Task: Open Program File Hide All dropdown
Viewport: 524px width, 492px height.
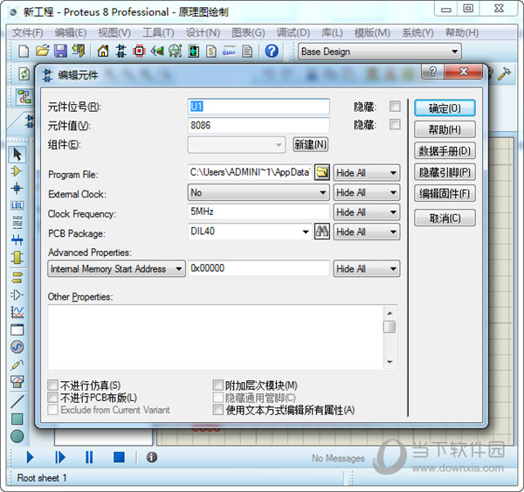Action: (x=367, y=173)
